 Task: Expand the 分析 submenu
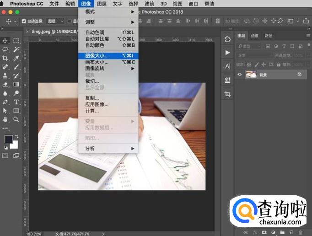tap(108, 149)
